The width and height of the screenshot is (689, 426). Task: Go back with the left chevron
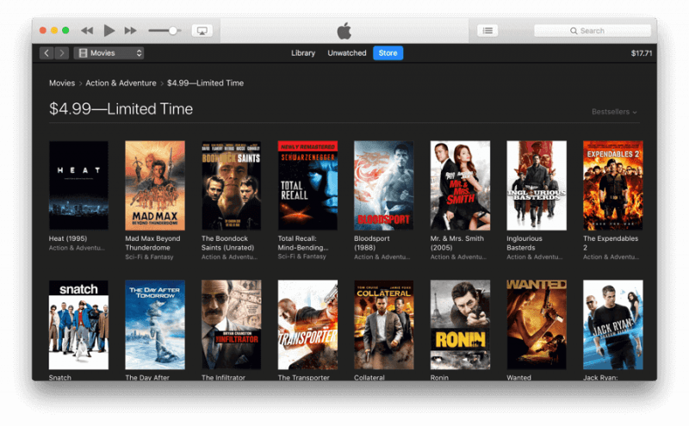point(47,53)
